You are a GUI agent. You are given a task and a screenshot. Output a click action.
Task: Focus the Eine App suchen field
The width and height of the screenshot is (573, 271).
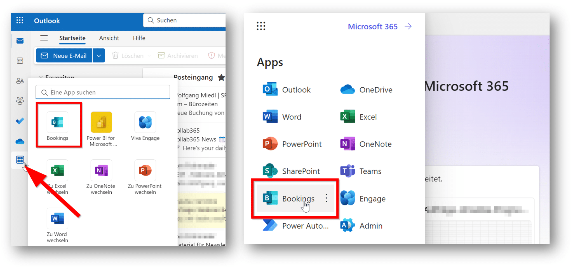[x=103, y=92]
